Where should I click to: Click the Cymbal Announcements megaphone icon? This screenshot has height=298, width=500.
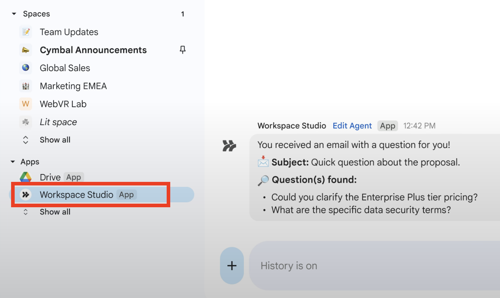26,50
